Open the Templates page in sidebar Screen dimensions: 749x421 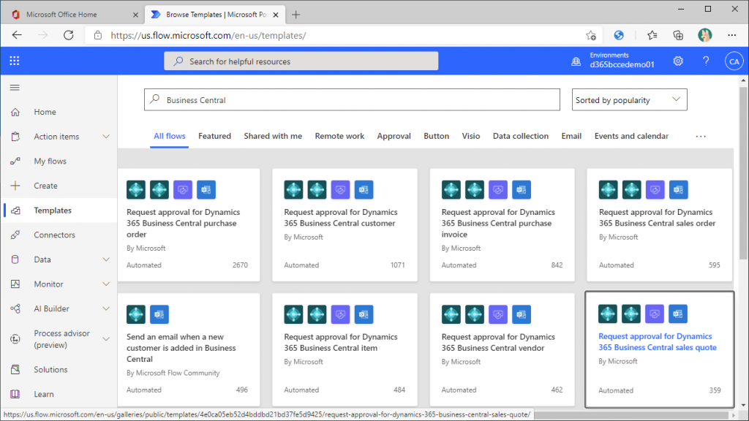[x=59, y=210]
